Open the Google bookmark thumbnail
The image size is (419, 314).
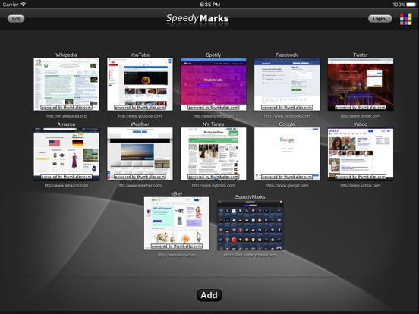pyautogui.click(x=287, y=154)
